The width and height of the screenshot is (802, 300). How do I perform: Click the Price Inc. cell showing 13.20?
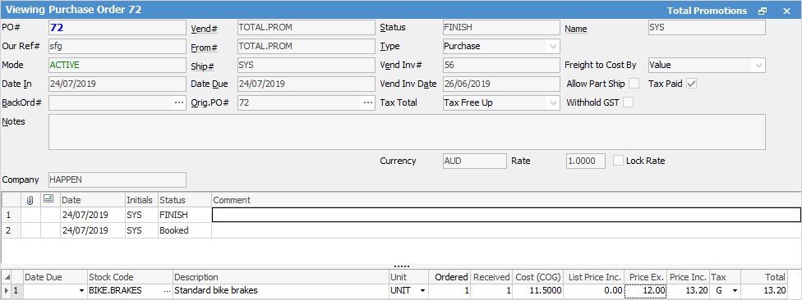click(689, 291)
